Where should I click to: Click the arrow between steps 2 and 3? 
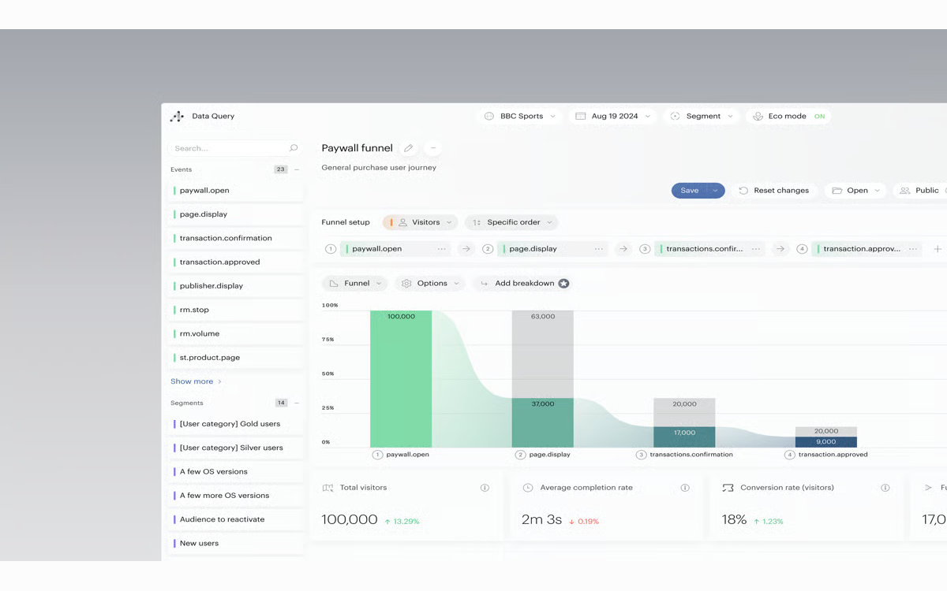pos(623,249)
